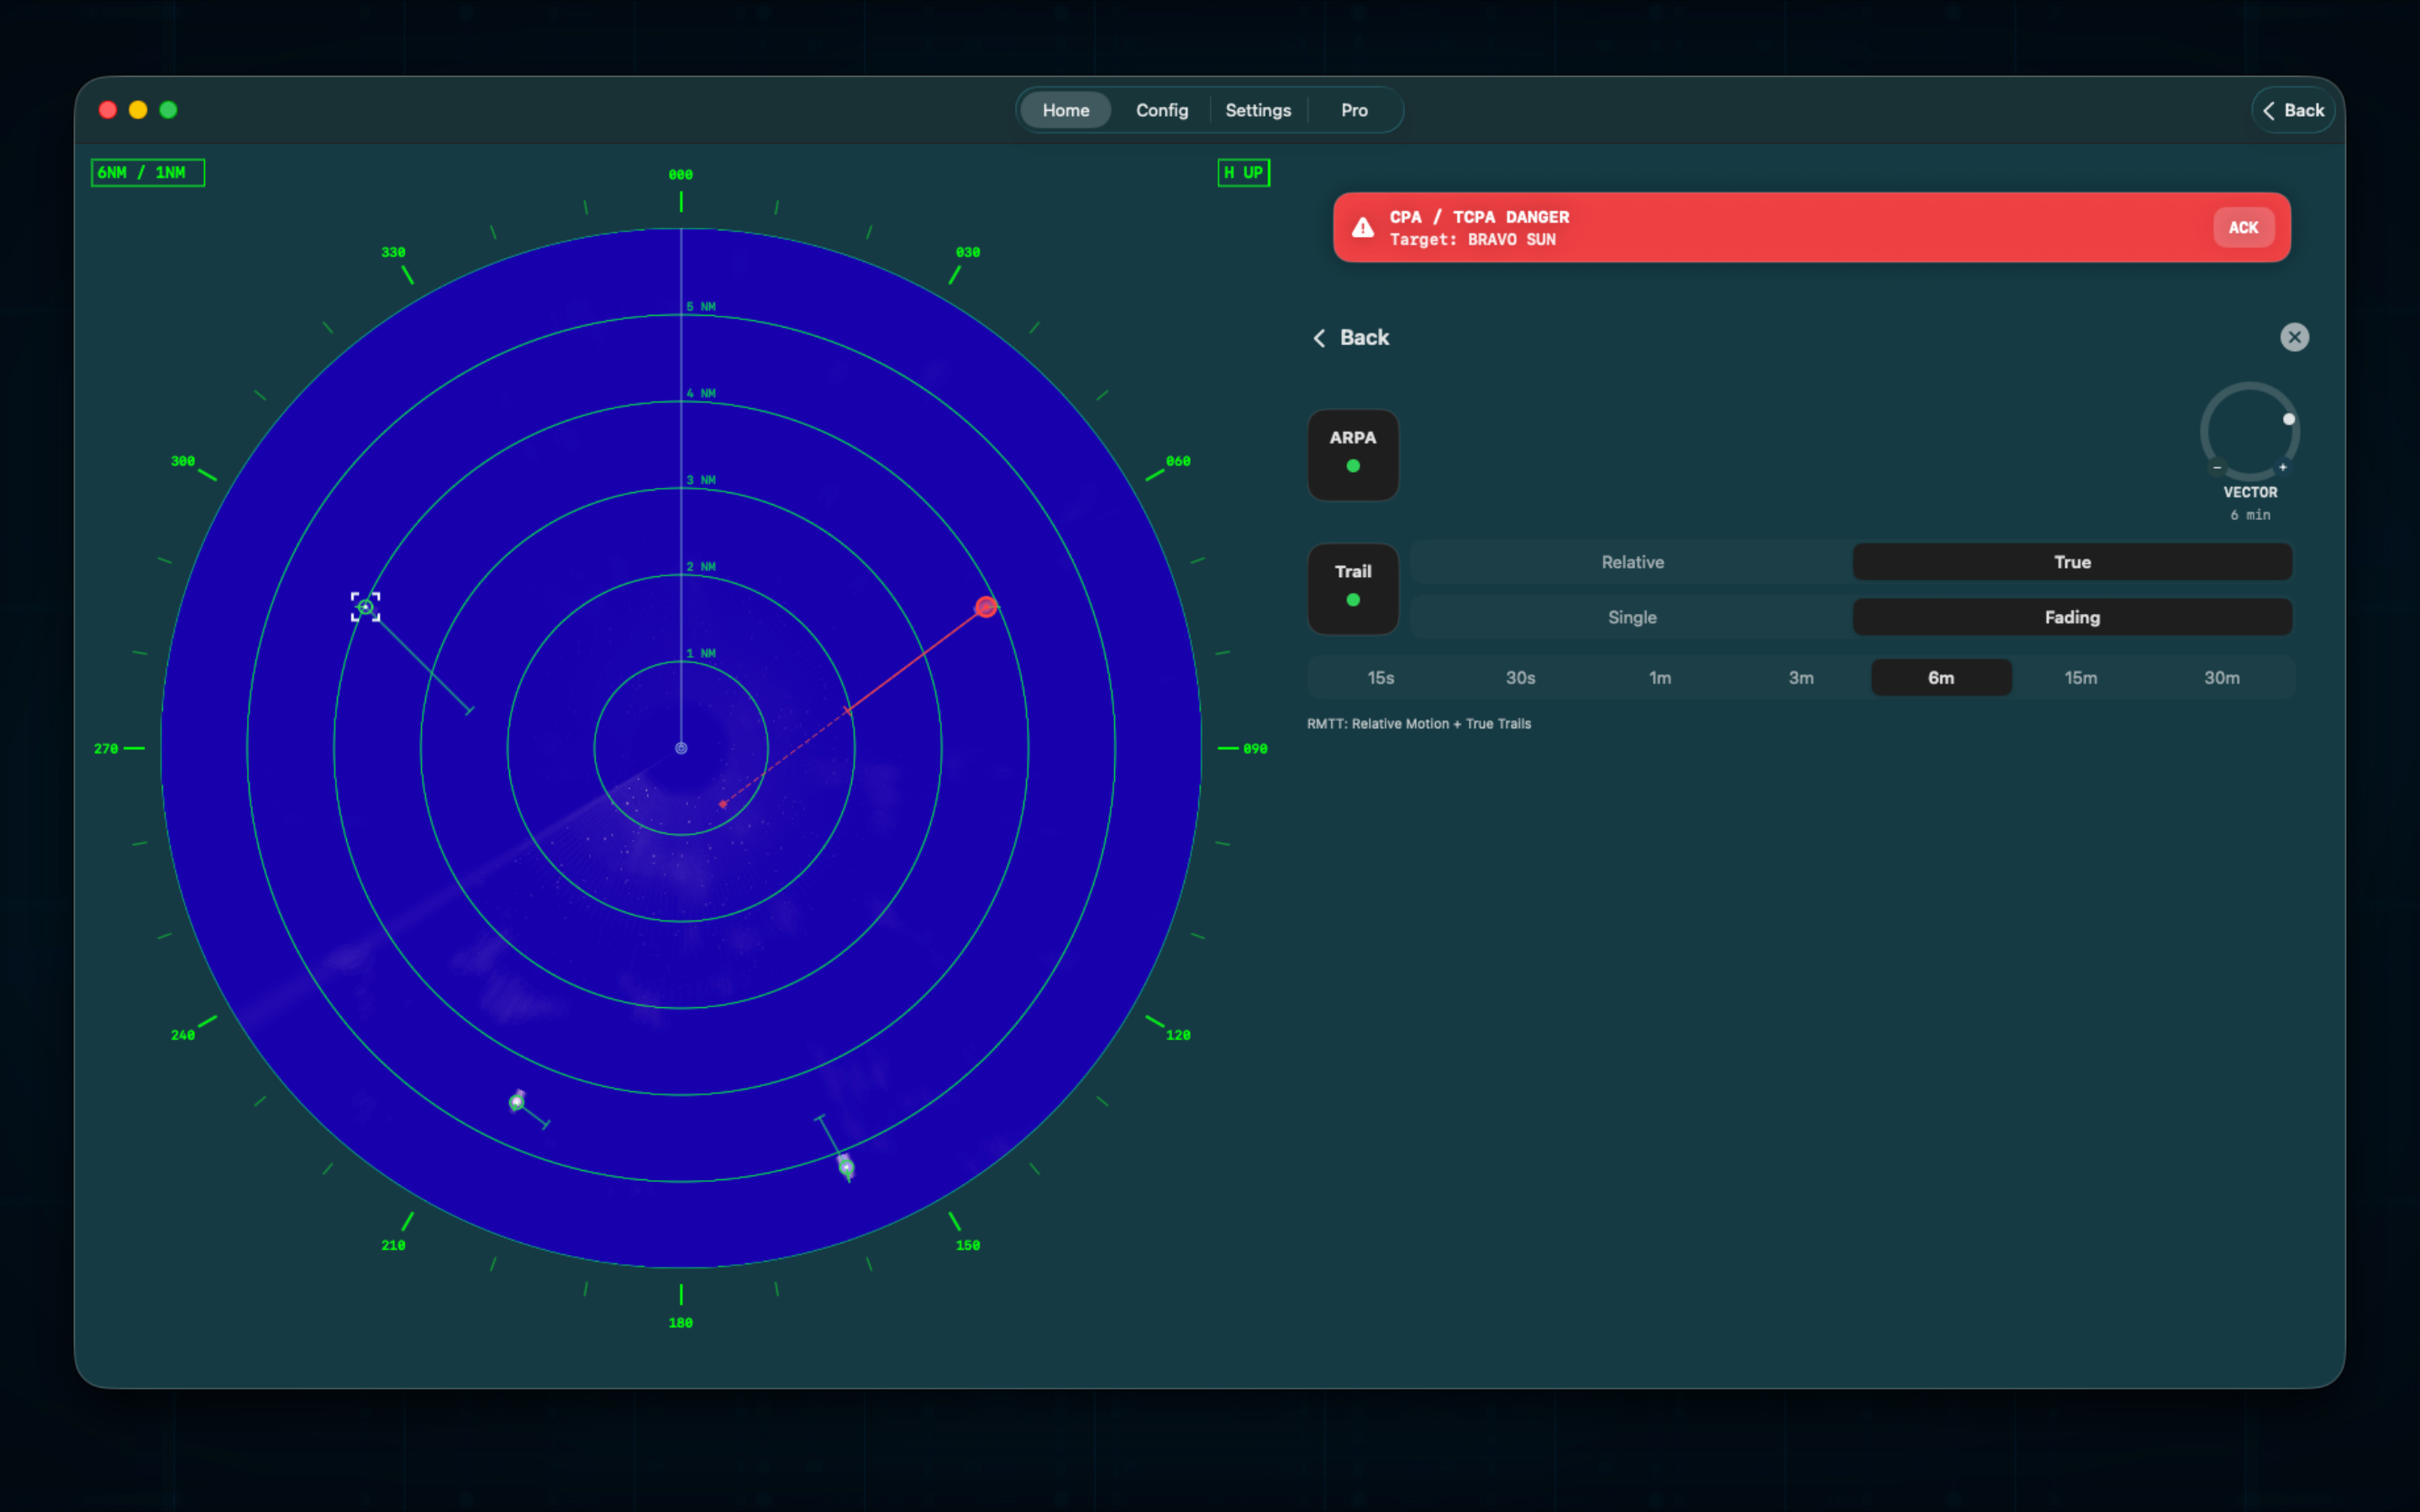
Task: Select True trail mode
Action: [2072, 562]
